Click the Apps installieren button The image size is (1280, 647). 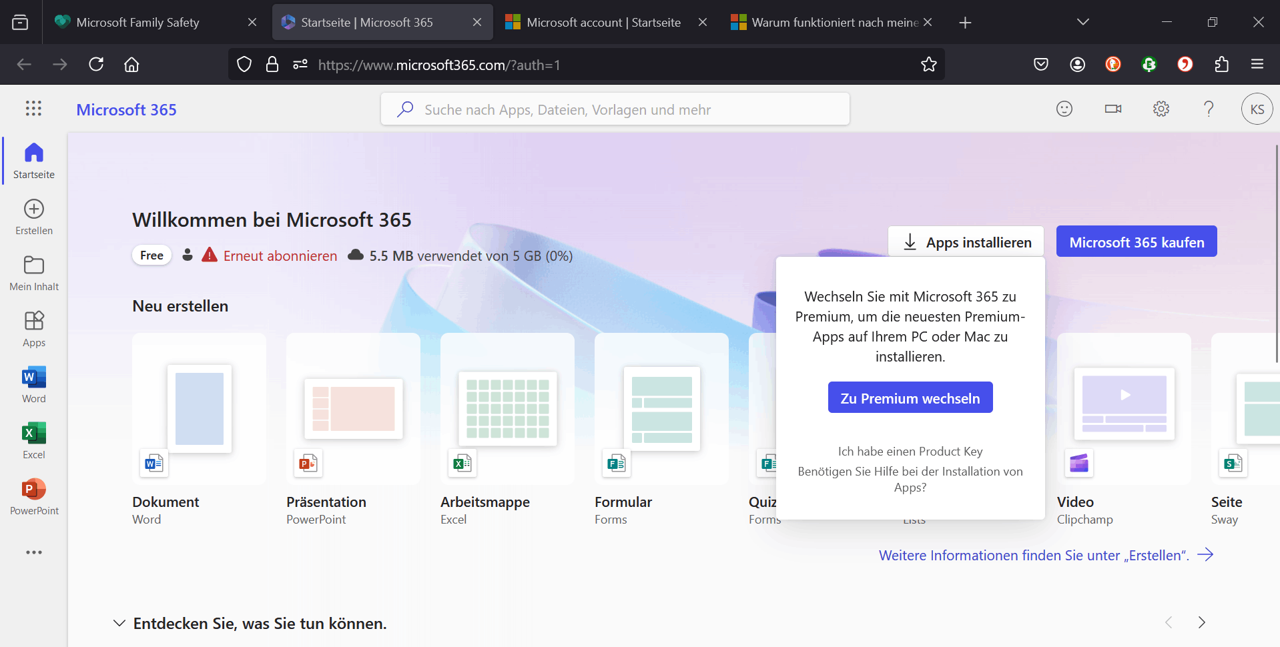click(x=966, y=242)
